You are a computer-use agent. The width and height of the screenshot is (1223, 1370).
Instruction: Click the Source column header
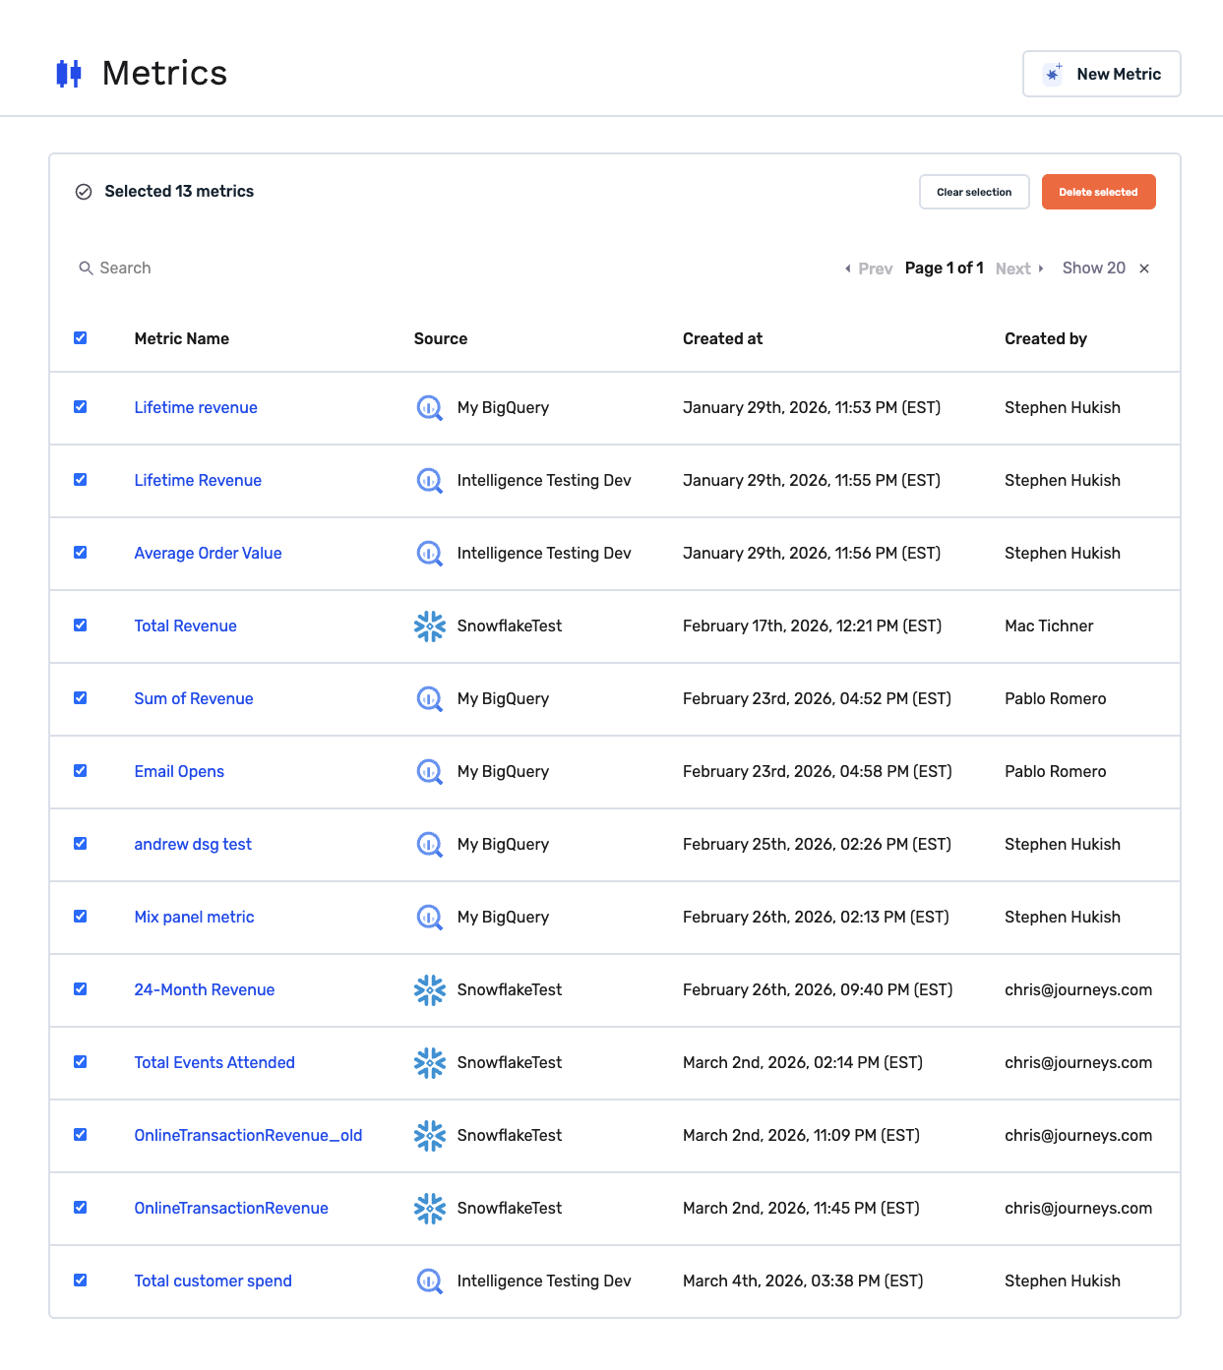[x=441, y=339]
